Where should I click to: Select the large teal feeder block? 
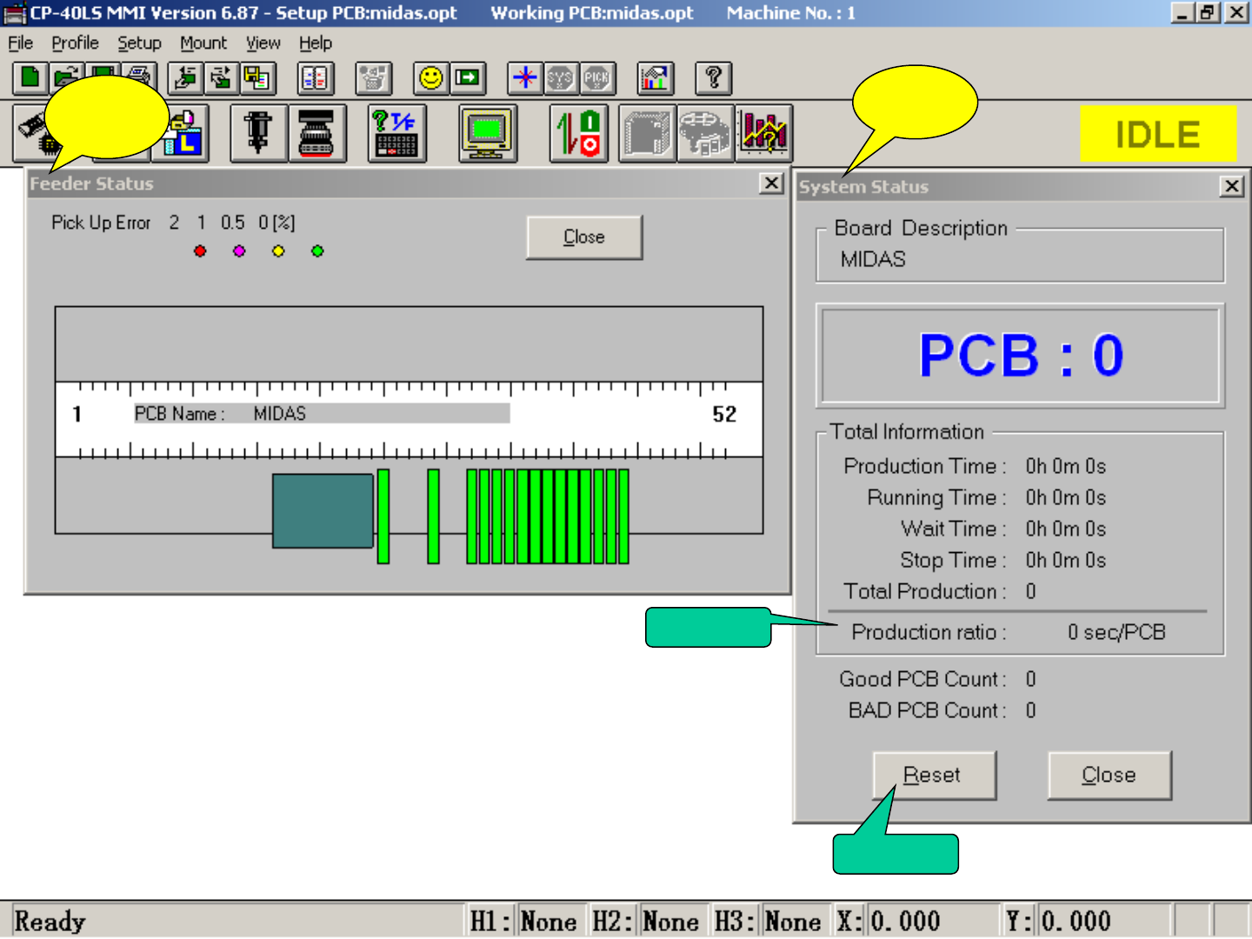click(323, 511)
